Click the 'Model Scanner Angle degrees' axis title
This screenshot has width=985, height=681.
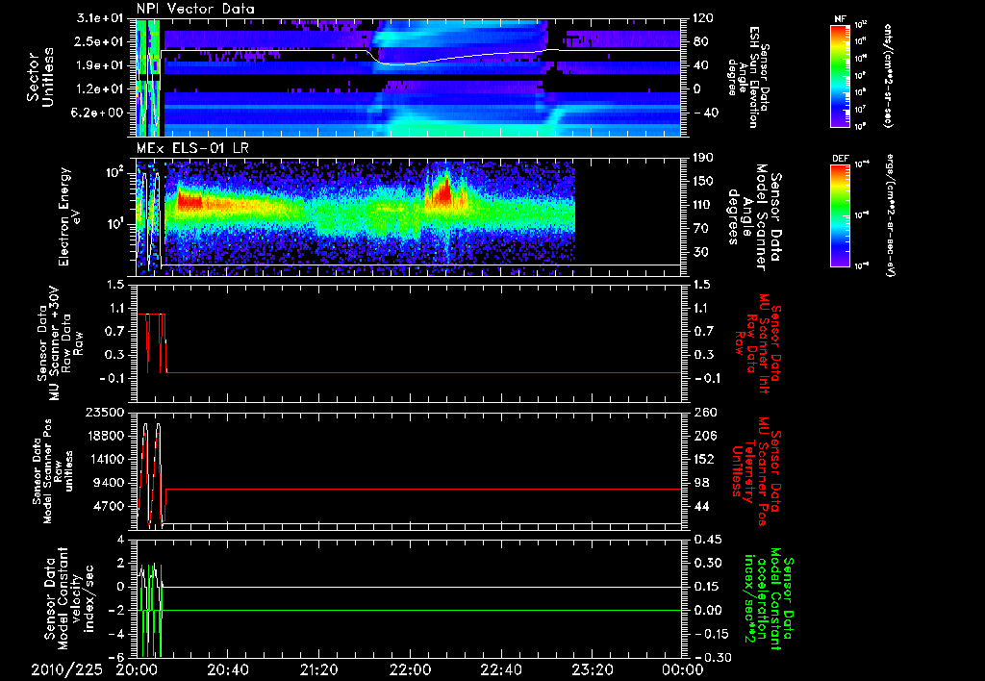[x=754, y=217]
